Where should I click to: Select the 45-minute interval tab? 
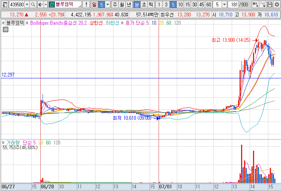[x=202, y=4]
